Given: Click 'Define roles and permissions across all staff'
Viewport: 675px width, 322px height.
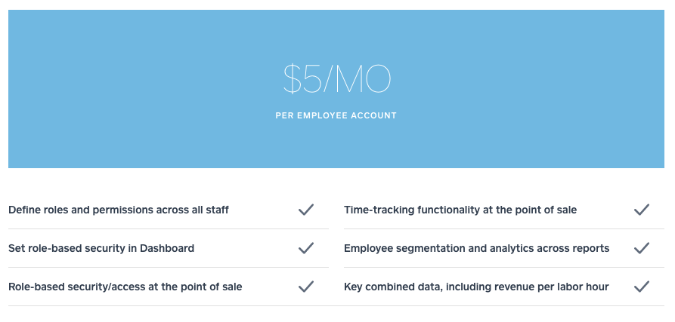Looking at the screenshot, I should tap(119, 210).
